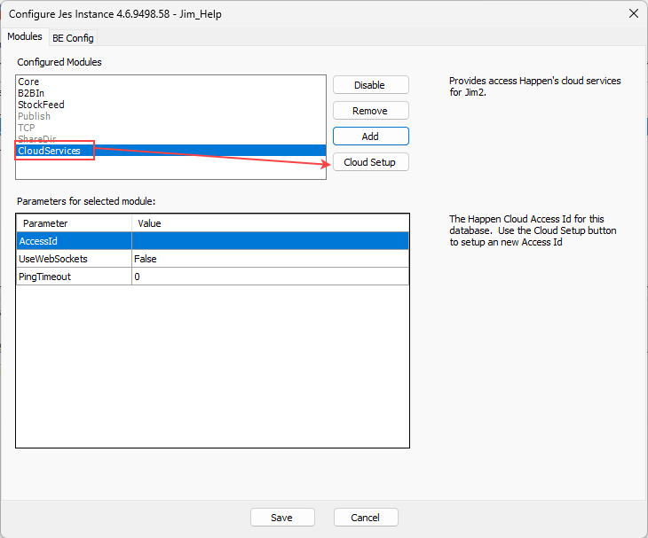Open the Modules tab
Image resolution: width=648 pixels, height=538 pixels.
pyautogui.click(x=25, y=37)
